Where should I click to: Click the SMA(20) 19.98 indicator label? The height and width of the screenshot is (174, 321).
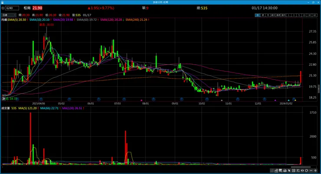[63, 20]
